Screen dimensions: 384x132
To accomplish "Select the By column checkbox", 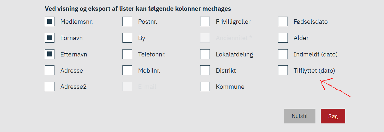I will tap(127, 38).
